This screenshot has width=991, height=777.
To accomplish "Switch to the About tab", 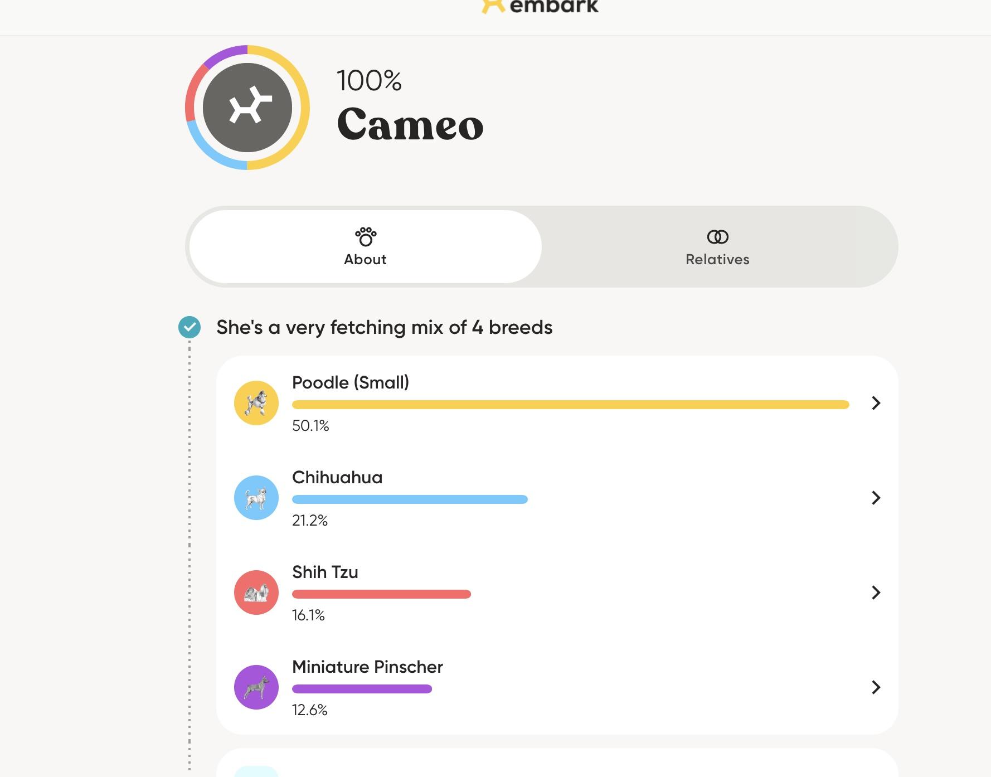I will click(366, 247).
